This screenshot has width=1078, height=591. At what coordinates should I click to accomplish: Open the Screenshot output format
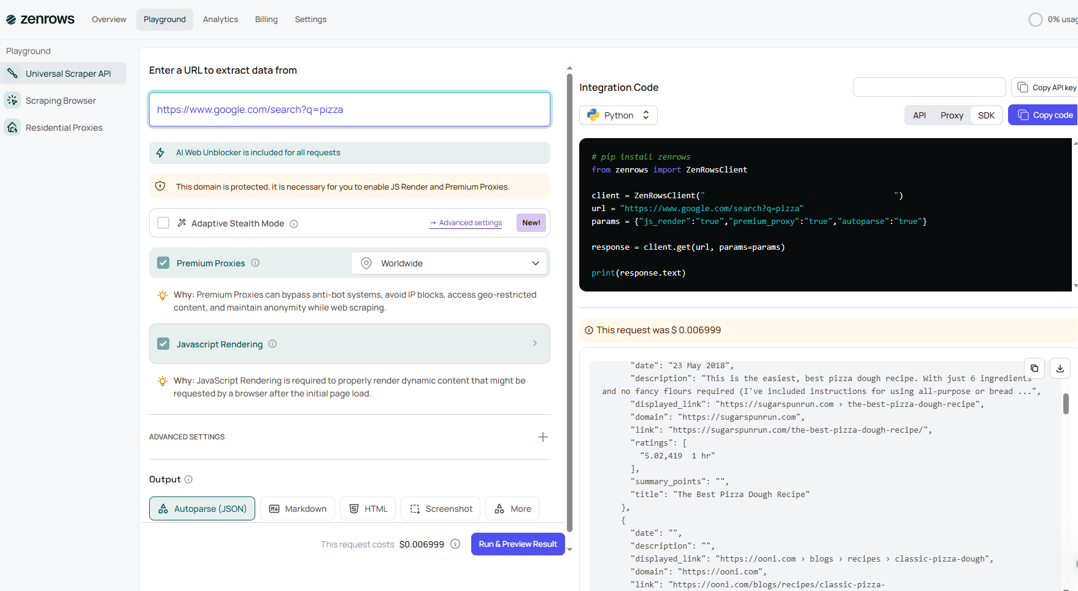[440, 508]
